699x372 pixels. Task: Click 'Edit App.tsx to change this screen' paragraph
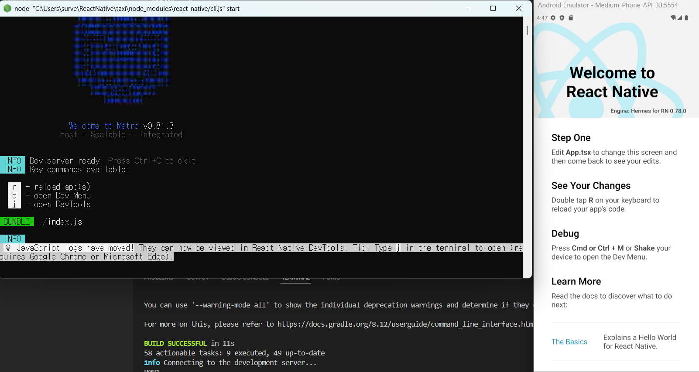coord(614,157)
